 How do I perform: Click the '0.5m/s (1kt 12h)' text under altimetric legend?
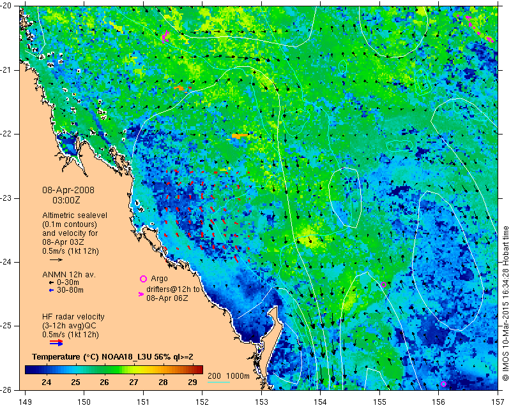point(70,251)
